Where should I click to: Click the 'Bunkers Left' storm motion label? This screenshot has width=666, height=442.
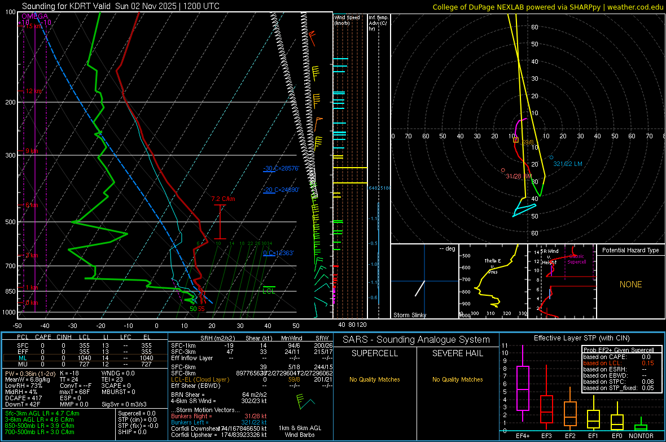(x=190, y=422)
